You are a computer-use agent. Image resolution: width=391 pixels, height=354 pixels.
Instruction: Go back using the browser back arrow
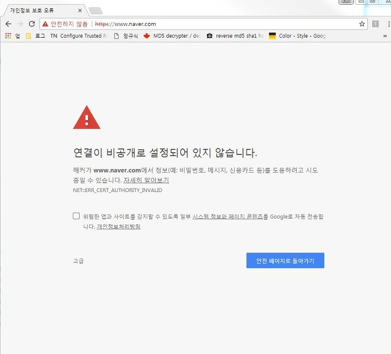8,24
